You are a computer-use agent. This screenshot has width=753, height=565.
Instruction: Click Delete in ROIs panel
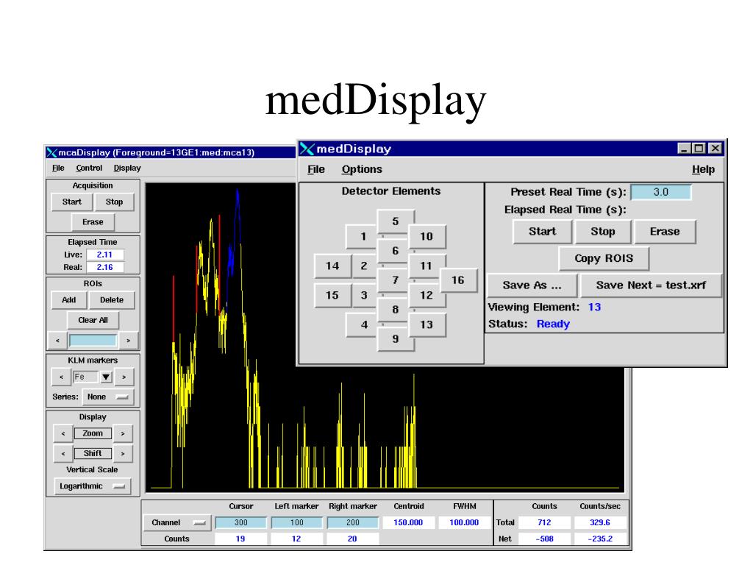coord(112,300)
